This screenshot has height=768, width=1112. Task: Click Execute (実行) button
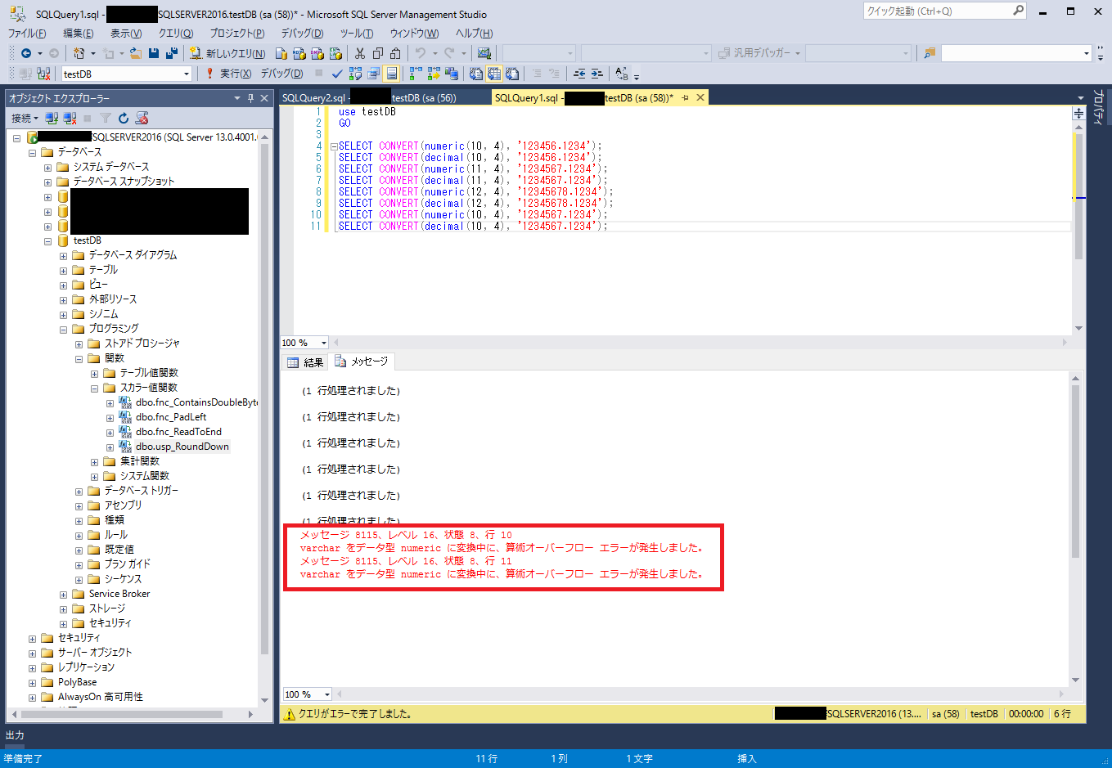click(228, 74)
